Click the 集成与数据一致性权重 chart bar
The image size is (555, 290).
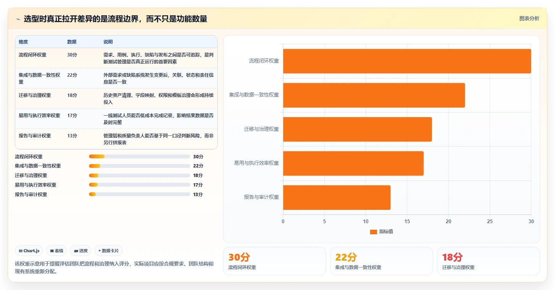click(374, 95)
